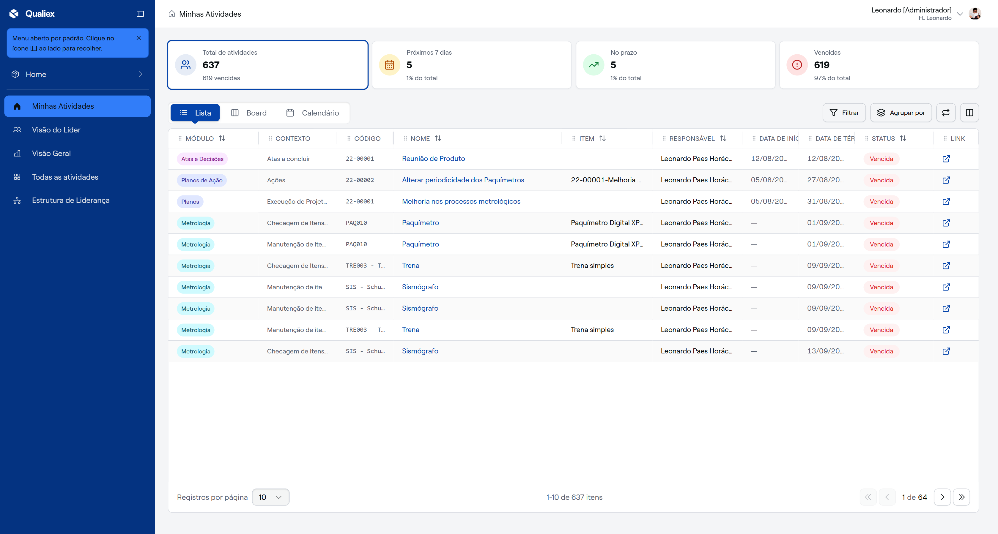Open Alterar periodicidade dos Paquímetros
The image size is (998, 534).
coord(463,180)
